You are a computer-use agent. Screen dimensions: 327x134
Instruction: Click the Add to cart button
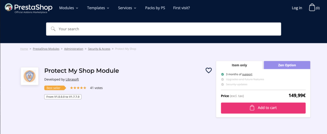pos(263,108)
